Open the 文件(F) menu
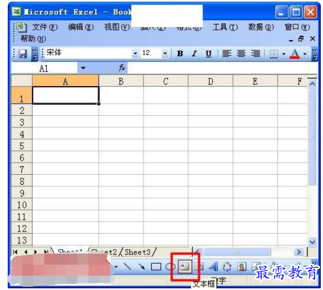 (x=45, y=27)
